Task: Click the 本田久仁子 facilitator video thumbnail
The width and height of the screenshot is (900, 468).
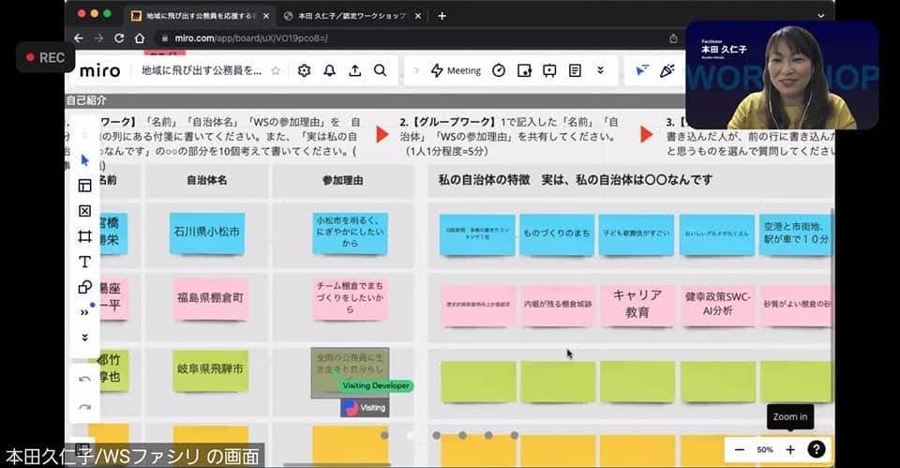Action: 782,75
